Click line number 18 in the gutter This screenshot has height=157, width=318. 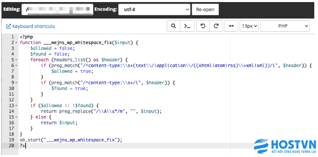[12, 134]
